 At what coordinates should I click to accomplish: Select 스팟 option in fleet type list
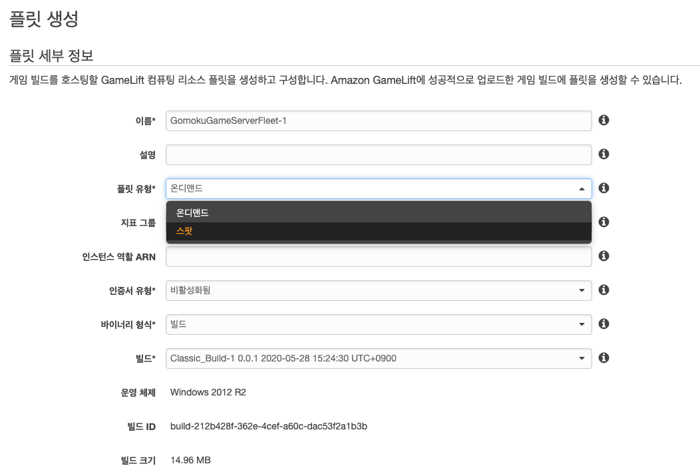(379, 231)
